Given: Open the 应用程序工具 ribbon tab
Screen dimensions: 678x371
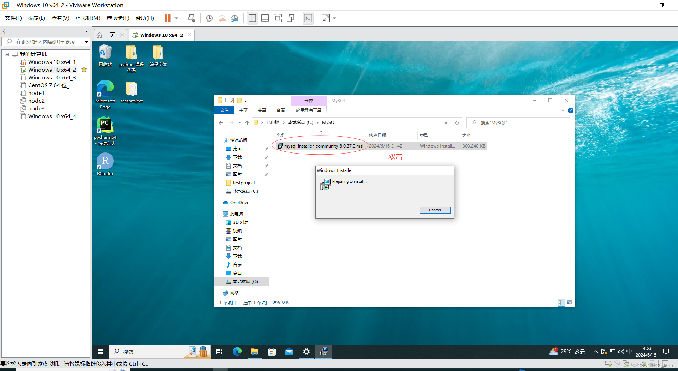Looking at the screenshot, I should [309, 110].
